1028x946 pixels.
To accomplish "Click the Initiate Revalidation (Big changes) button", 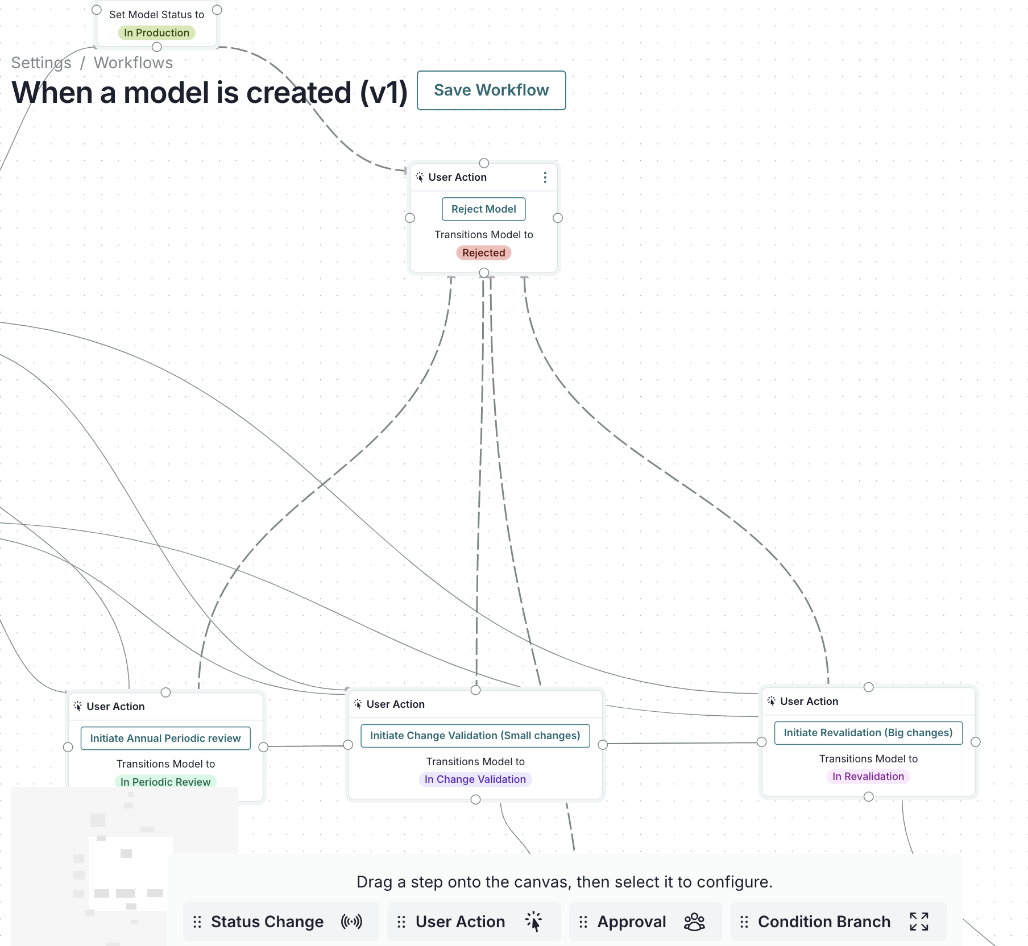I will pyautogui.click(x=868, y=733).
